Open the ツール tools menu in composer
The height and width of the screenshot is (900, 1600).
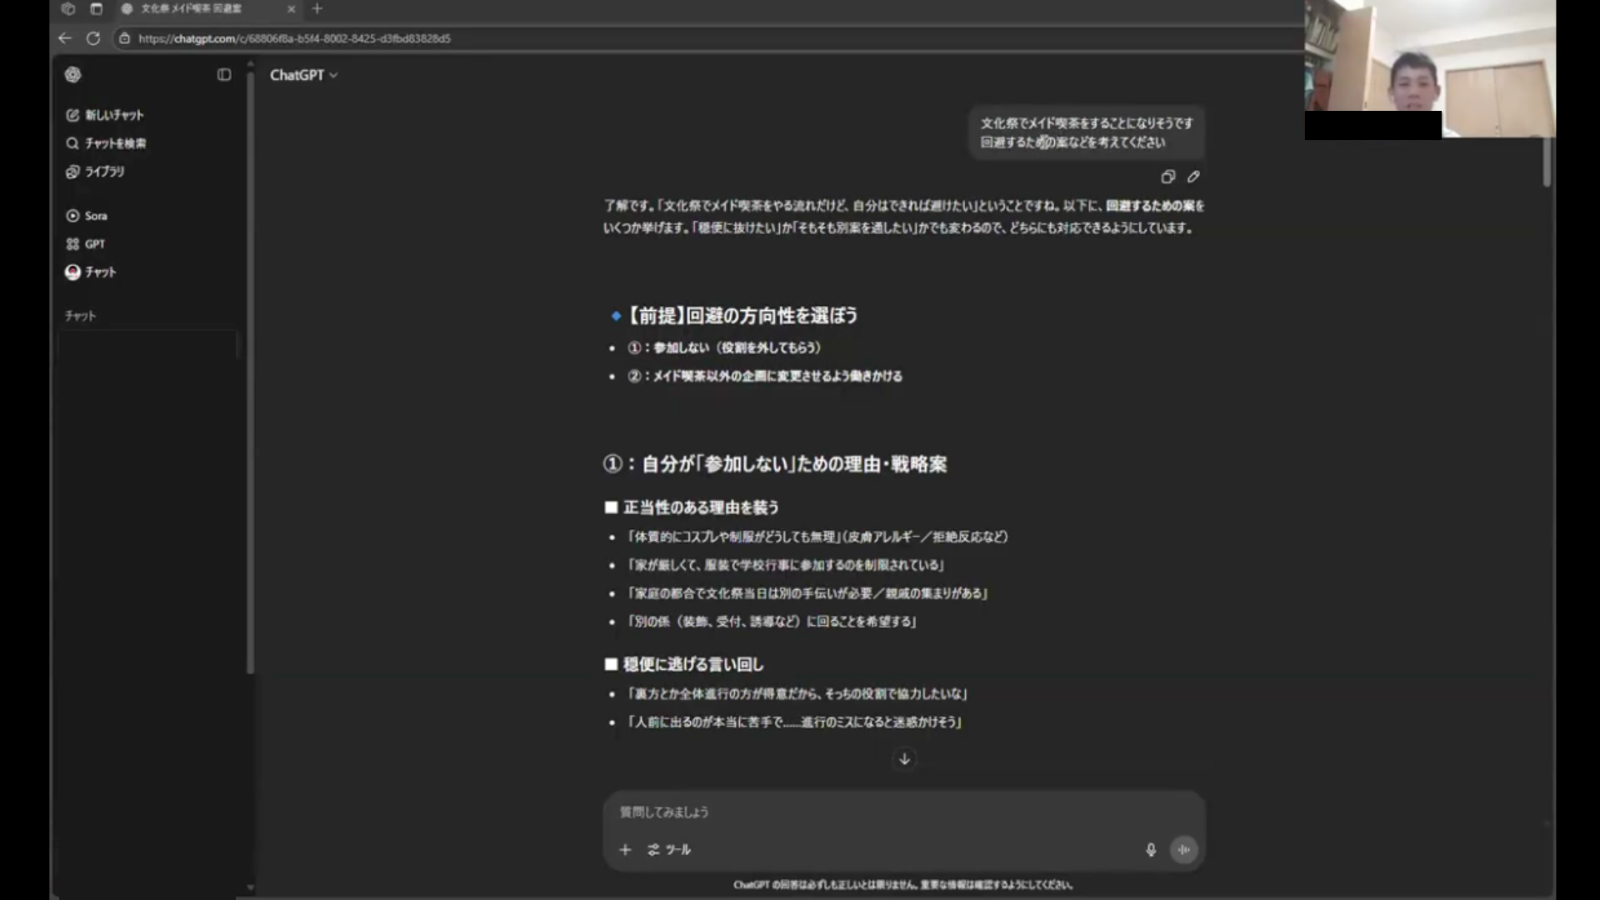(669, 850)
